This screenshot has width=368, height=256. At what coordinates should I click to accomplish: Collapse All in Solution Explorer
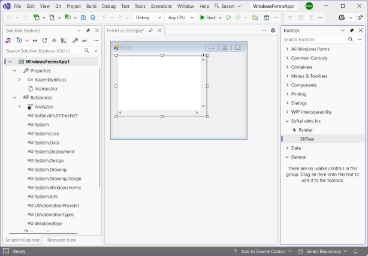click(54, 41)
